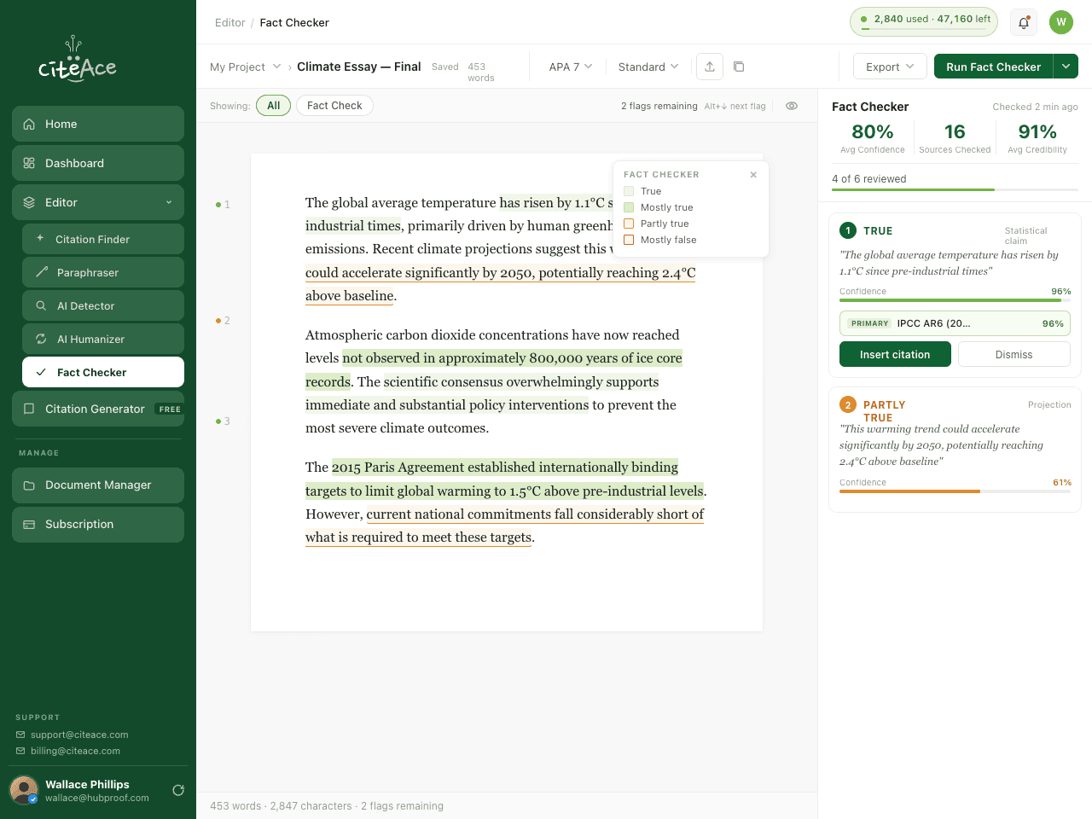The height and width of the screenshot is (819, 1092).
Task: Toggle the True legend checkbox
Action: (x=629, y=191)
